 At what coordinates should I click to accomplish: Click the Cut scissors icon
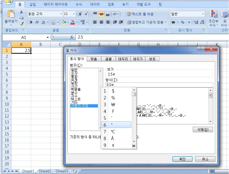(21, 12)
